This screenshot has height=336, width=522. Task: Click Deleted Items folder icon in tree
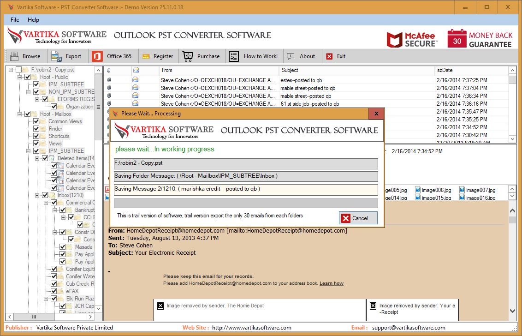(x=52, y=158)
